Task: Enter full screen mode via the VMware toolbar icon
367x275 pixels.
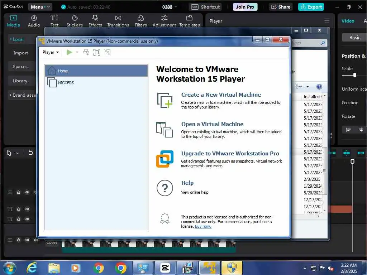Action: (x=97, y=52)
